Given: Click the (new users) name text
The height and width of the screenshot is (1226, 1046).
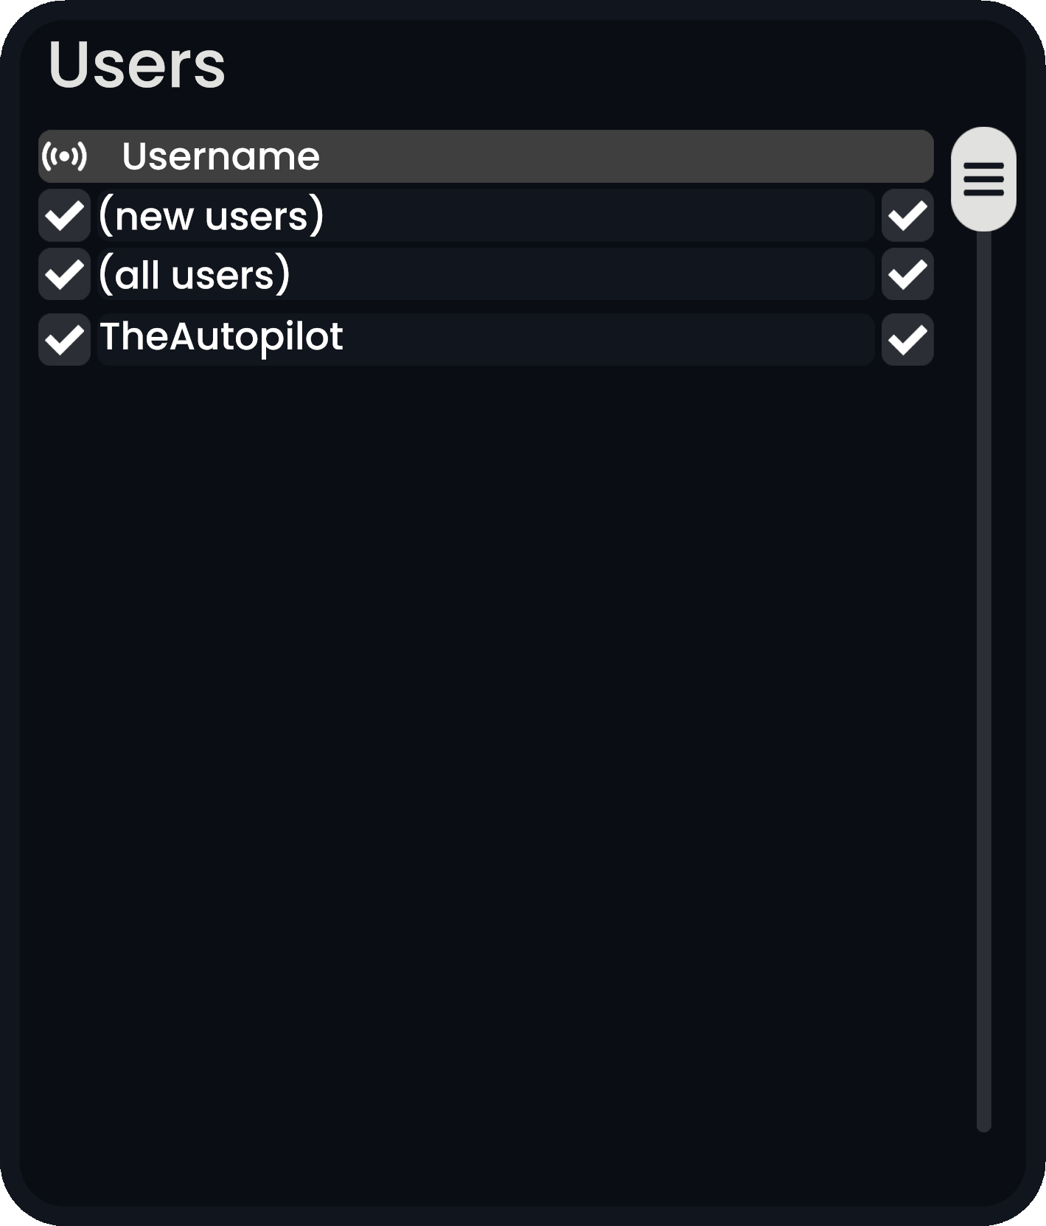Looking at the screenshot, I should (x=211, y=216).
